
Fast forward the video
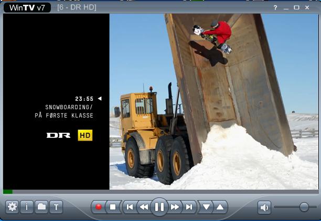tap(175, 207)
